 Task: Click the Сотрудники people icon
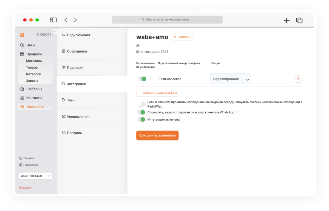[64, 51]
